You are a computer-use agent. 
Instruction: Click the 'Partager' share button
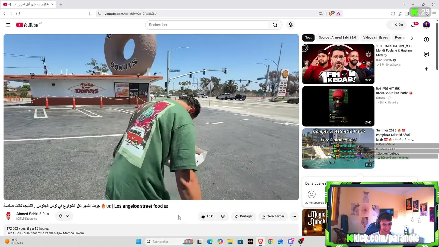coord(244,216)
